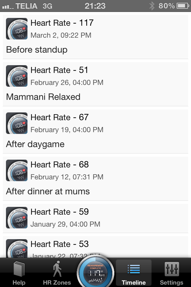The image size is (191, 287).
Task: Tap the February 12, 07:31 PM timestamp
Action: [x=67, y=177]
